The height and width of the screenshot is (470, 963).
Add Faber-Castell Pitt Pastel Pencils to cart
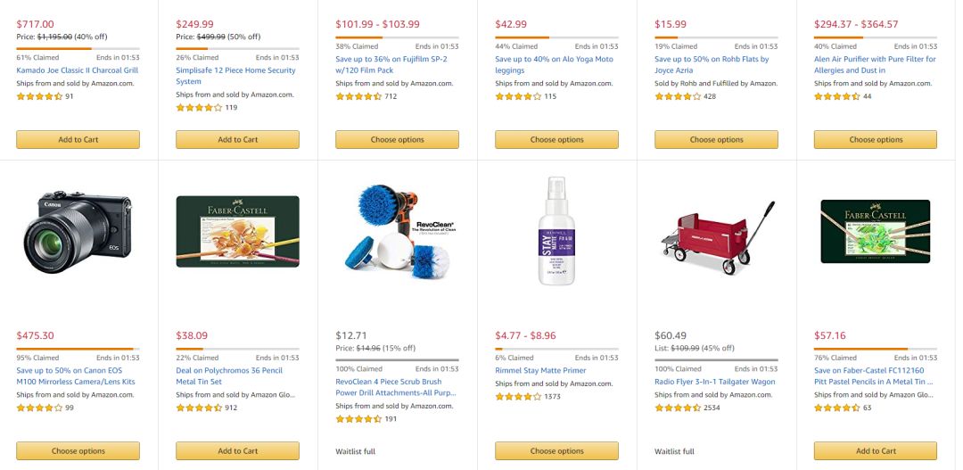[x=875, y=450]
